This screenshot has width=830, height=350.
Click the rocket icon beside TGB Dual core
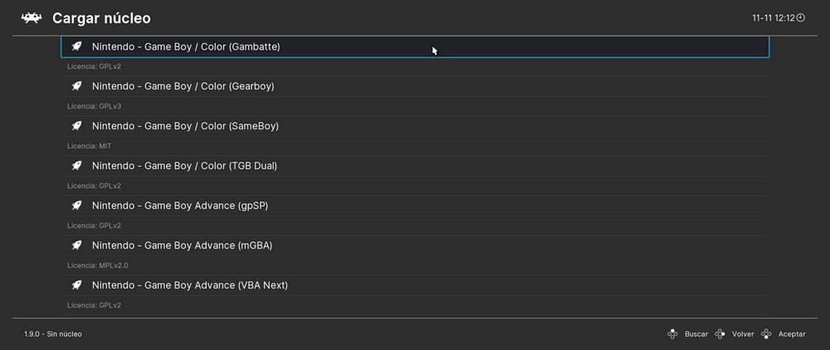[x=76, y=166]
